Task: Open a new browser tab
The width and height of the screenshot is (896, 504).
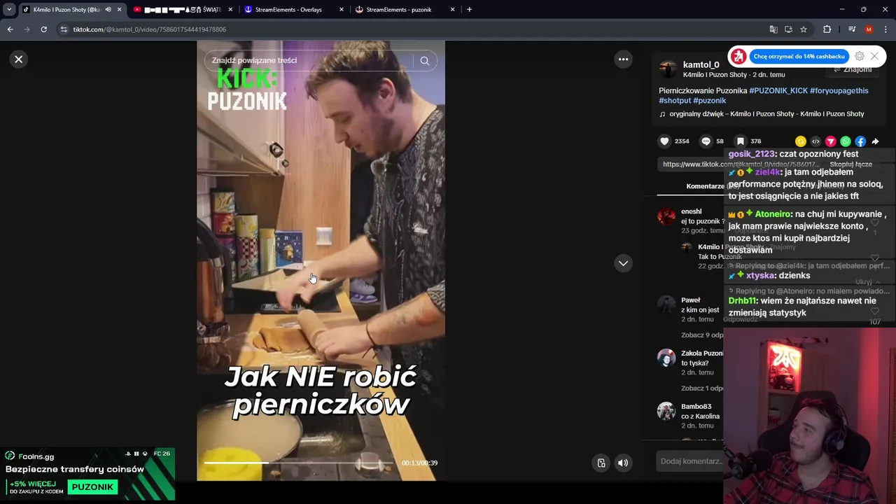Action: click(469, 10)
